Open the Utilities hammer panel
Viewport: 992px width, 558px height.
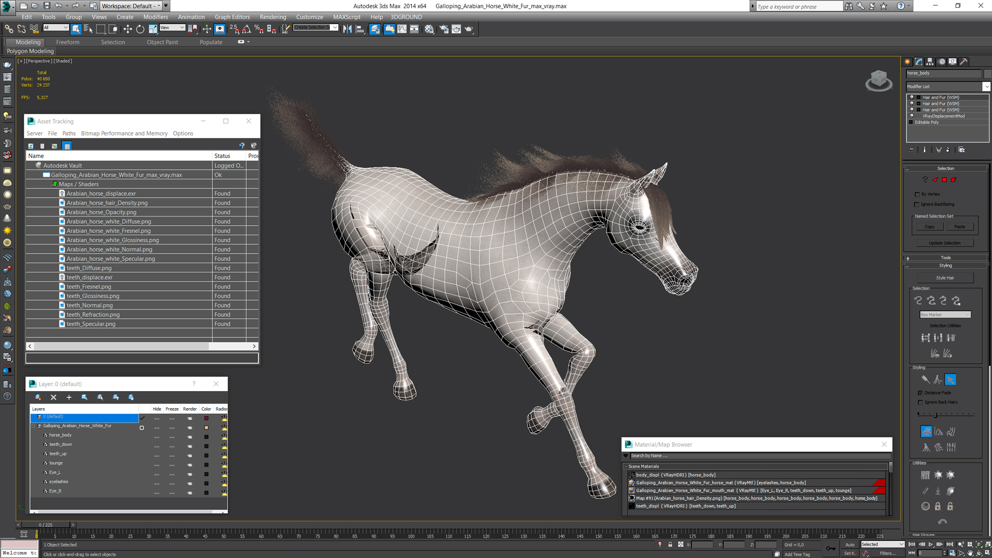point(964,61)
